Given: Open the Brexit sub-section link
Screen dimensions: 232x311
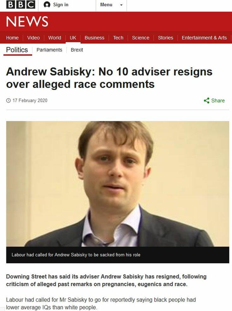Looking at the screenshot, I should click(x=77, y=50).
